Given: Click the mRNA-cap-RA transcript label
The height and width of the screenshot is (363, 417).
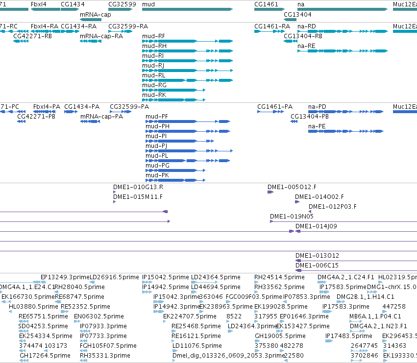Looking at the screenshot, I should (101, 36).
